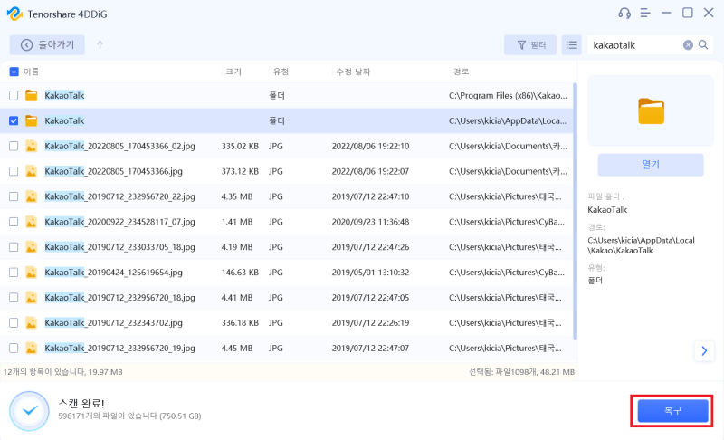Click the 스캔 완료! status text
This screenshot has width=724, height=440.
tap(81, 403)
